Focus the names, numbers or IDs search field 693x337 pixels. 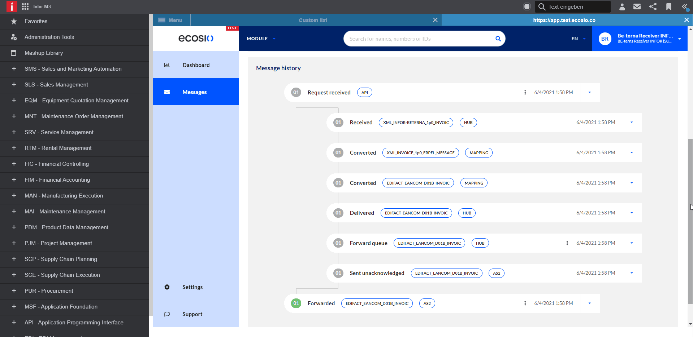(419, 39)
